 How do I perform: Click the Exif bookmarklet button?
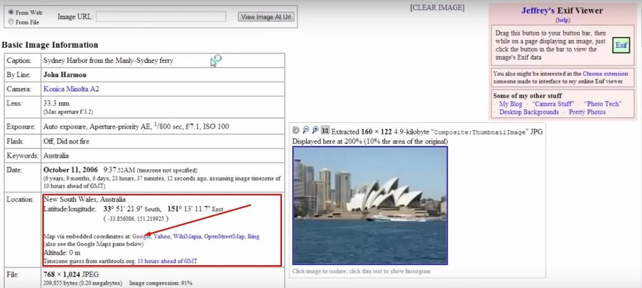click(x=621, y=45)
